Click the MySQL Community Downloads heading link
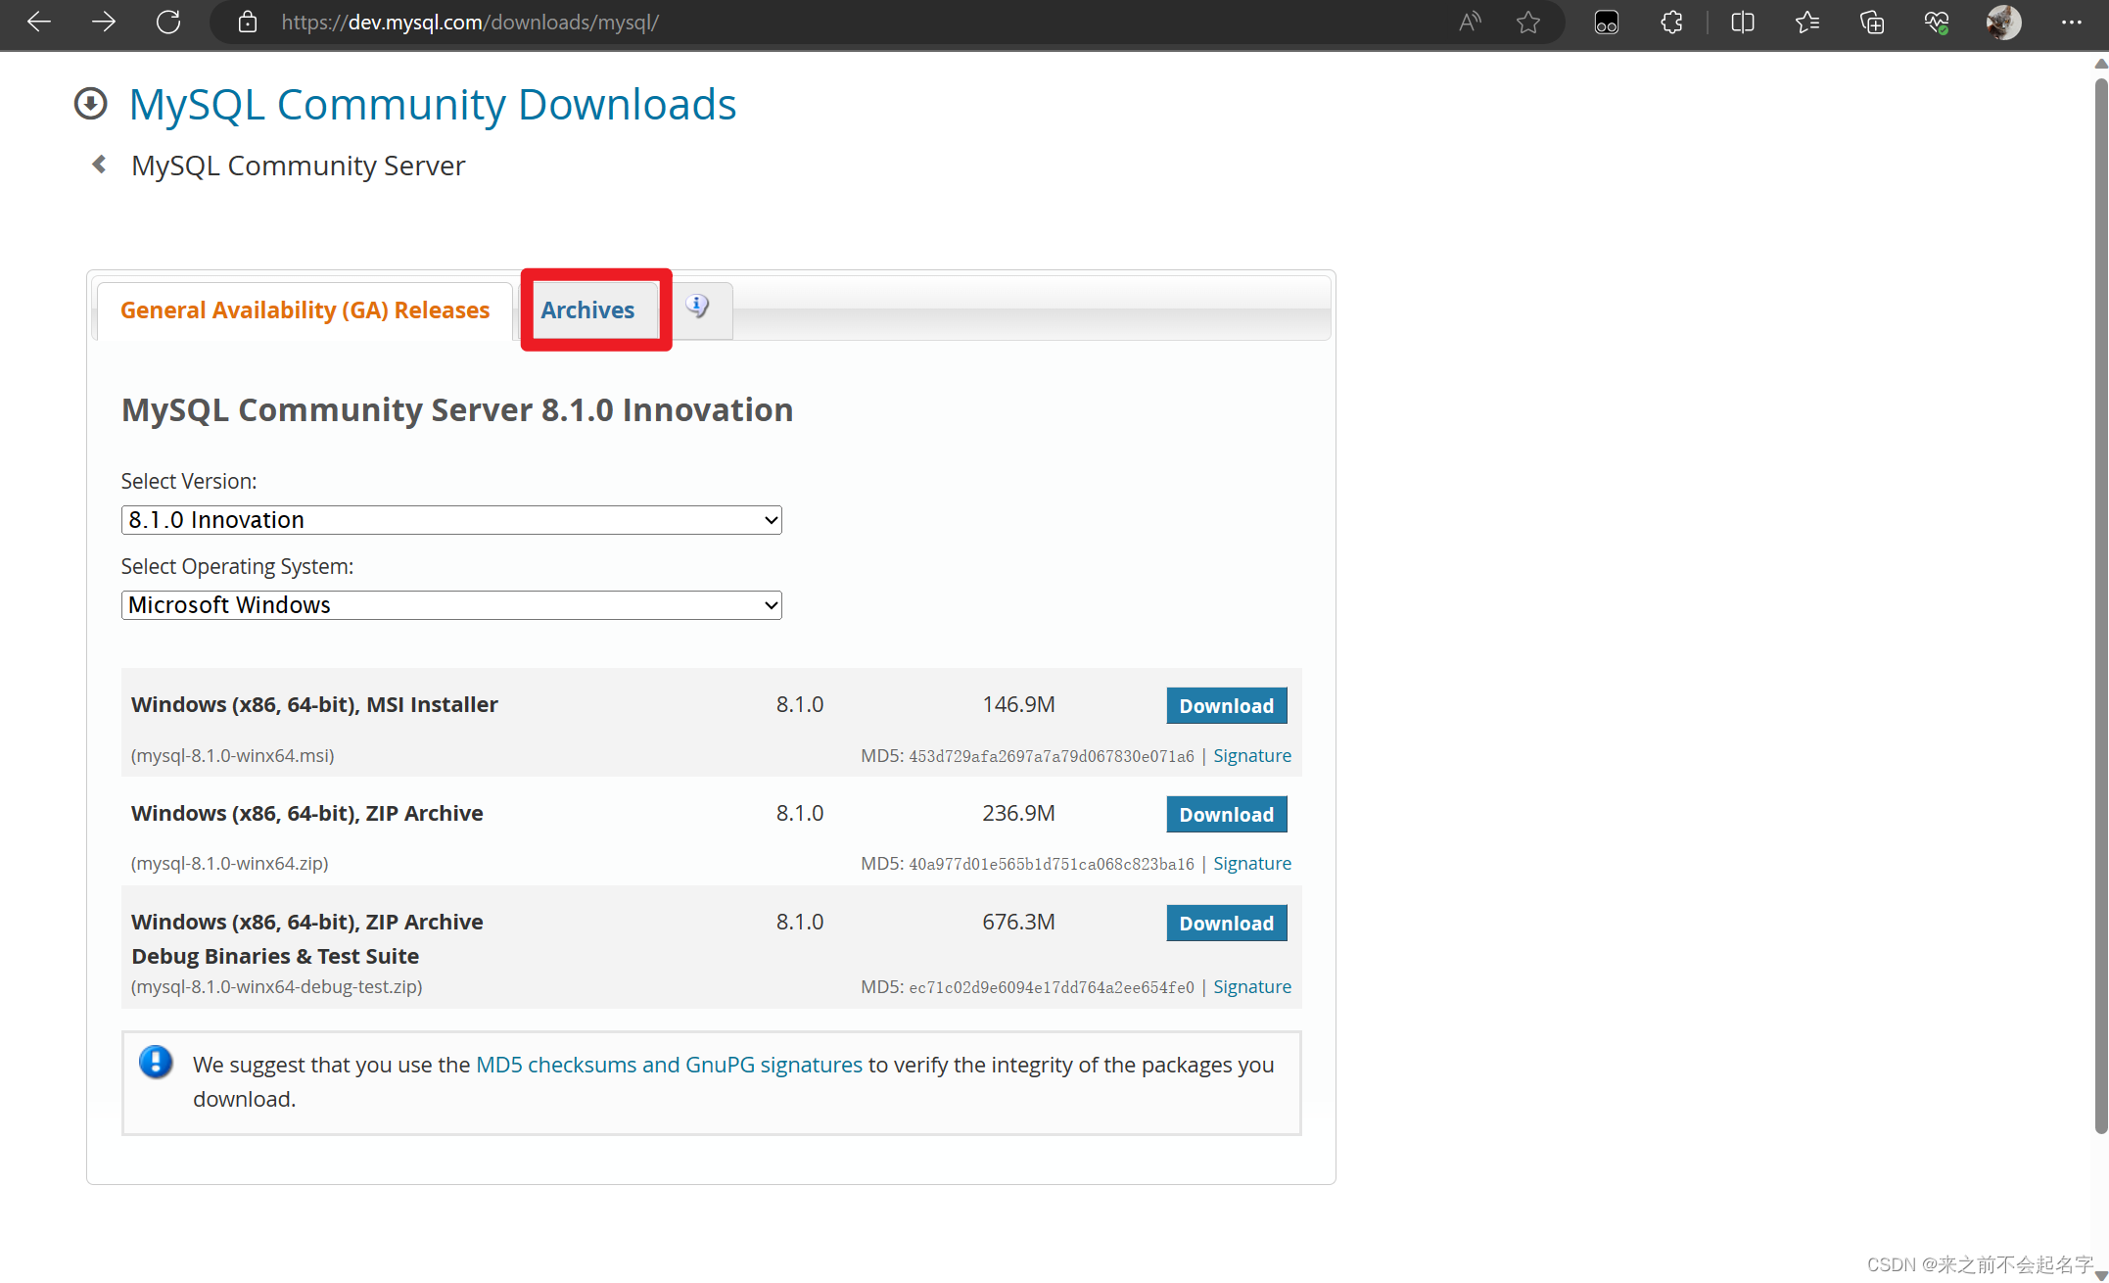The image size is (2109, 1283). tap(432, 105)
